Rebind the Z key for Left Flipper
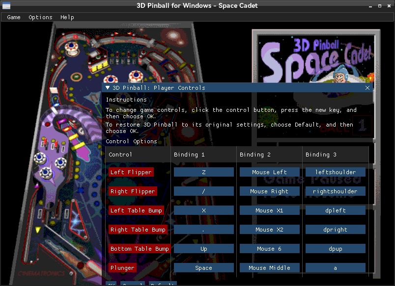395x286 pixels. tap(203, 172)
